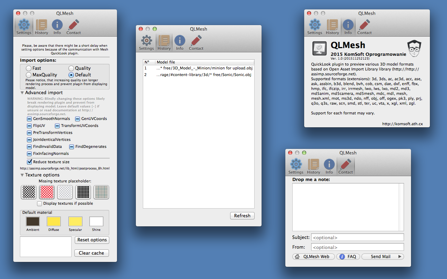Click the Refresh button
447x279 pixels.
tap(242, 216)
